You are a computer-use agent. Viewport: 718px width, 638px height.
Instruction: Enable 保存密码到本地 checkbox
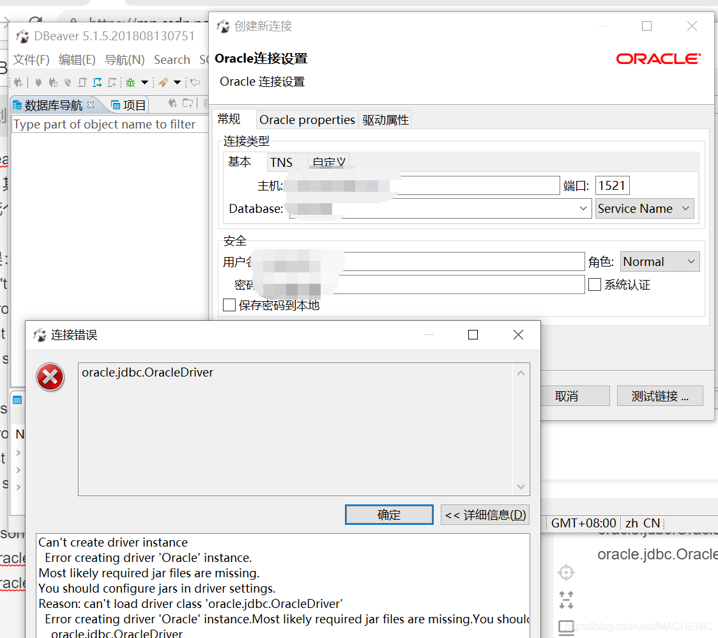[x=229, y=305]
